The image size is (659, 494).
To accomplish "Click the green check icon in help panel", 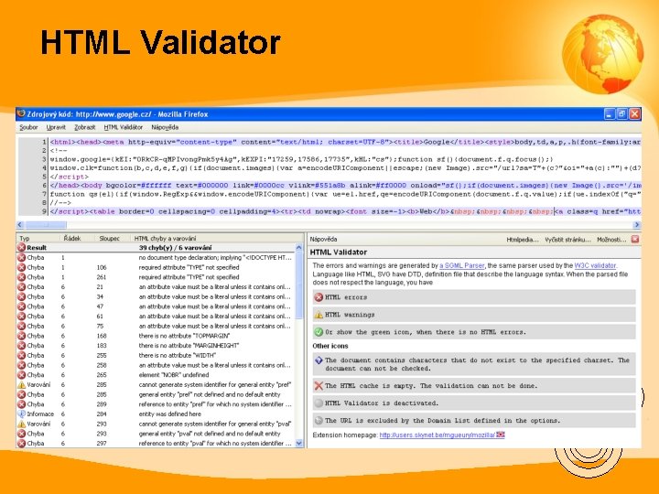I will [319, 332].
